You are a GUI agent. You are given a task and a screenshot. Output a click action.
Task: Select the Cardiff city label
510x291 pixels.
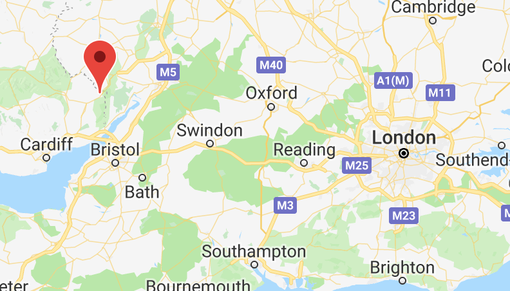pos(46,144)
